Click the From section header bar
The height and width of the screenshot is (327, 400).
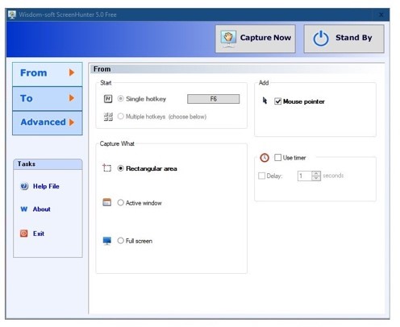(237, 69)
